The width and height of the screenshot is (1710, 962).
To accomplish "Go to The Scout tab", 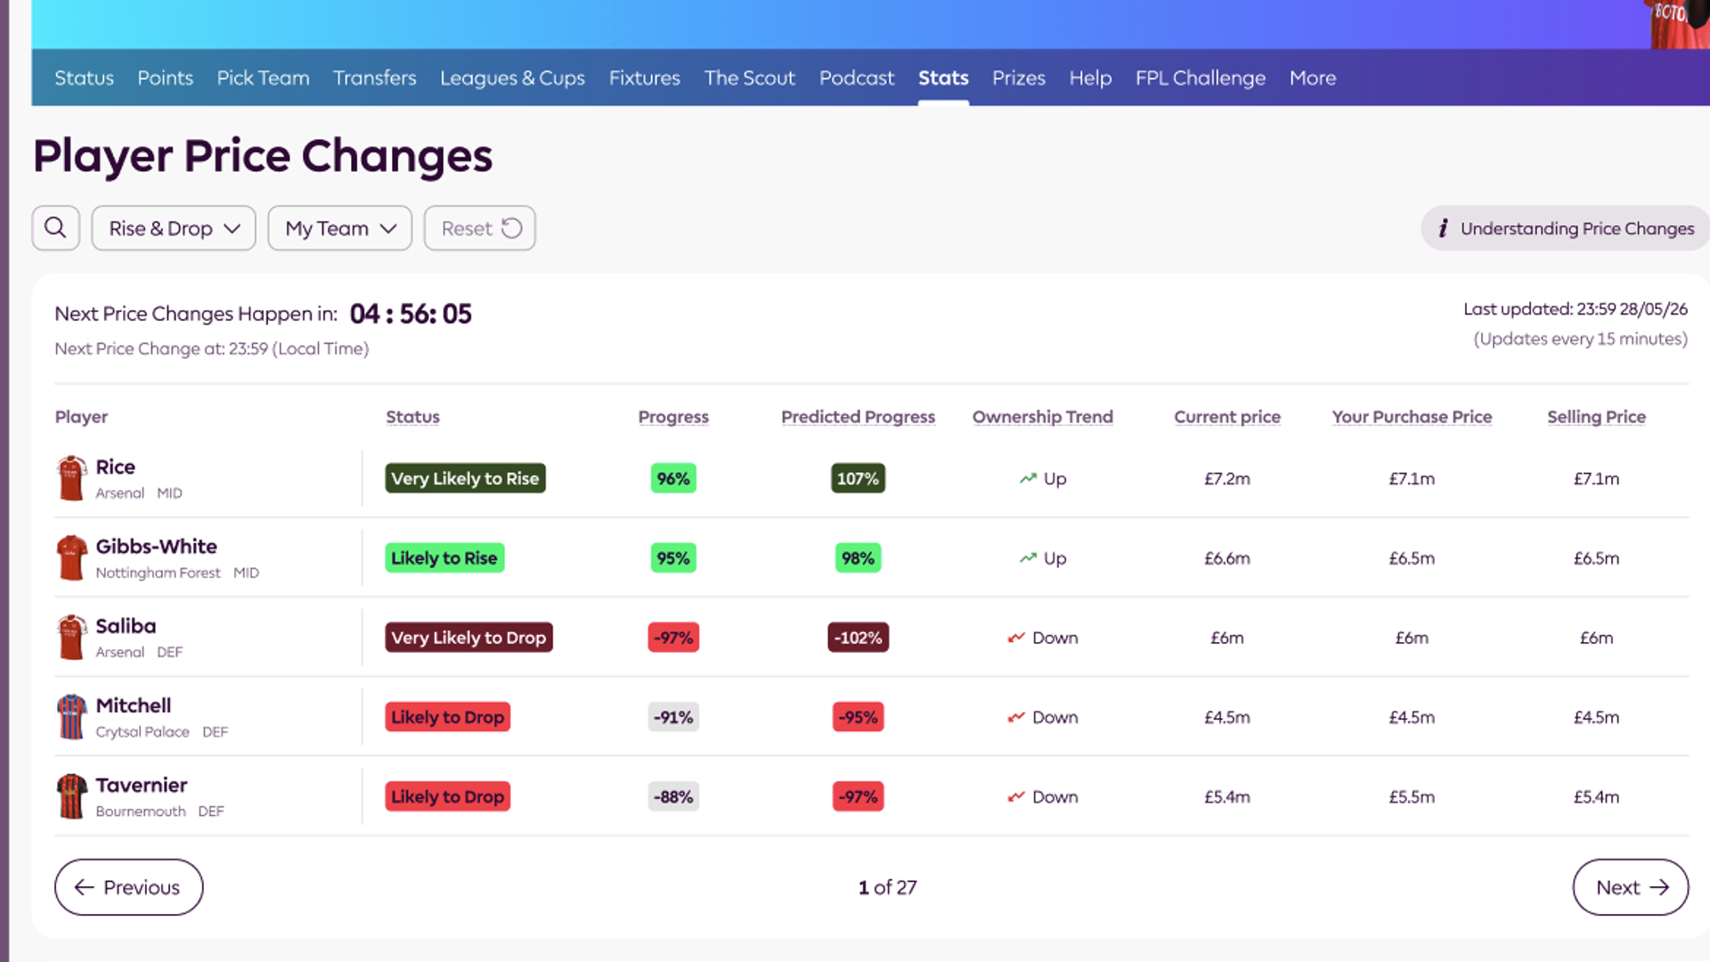I will click(750, 77).
